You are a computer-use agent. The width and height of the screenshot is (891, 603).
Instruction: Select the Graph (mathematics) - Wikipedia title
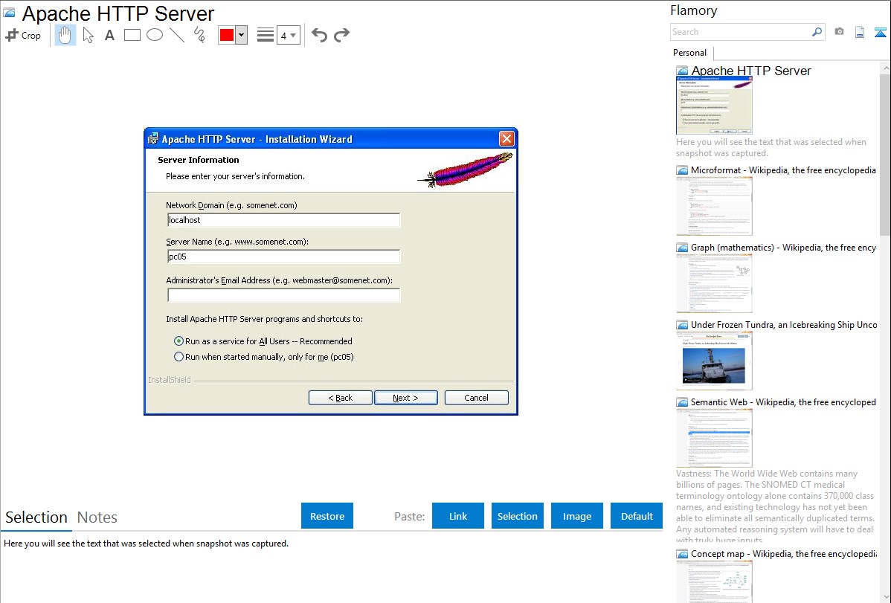[783, 248]
